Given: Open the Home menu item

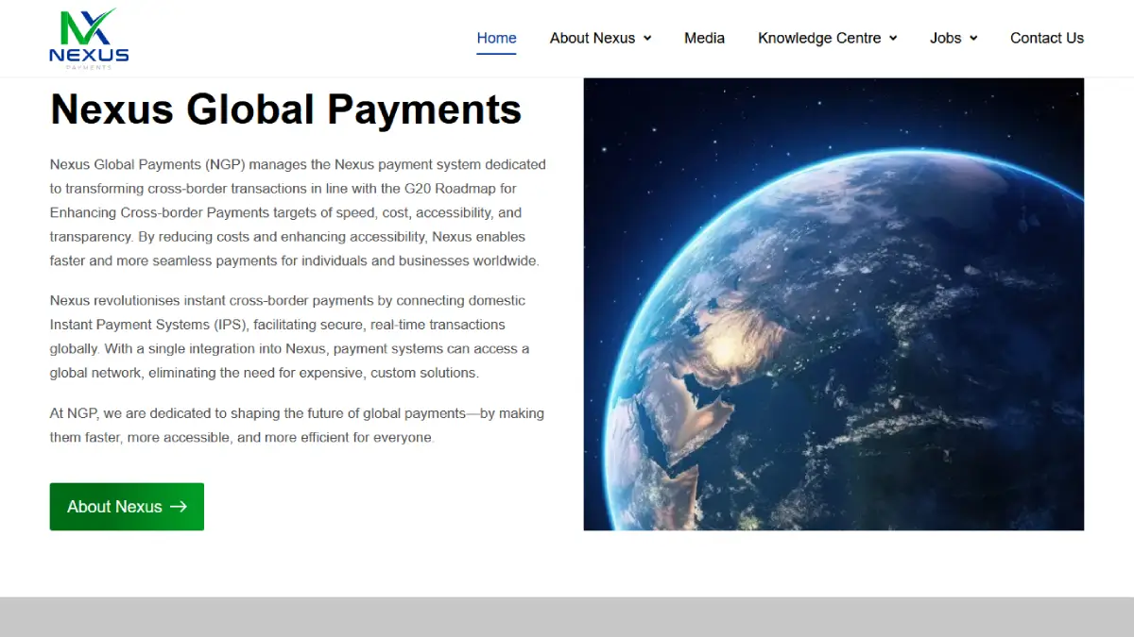Looking at the screenshot, I should [496, 38].
